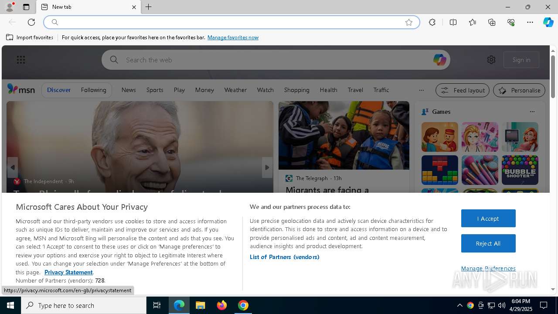Open a new tab with plus button
Screen dimensions: 558x314
click(x=149, y=7)
